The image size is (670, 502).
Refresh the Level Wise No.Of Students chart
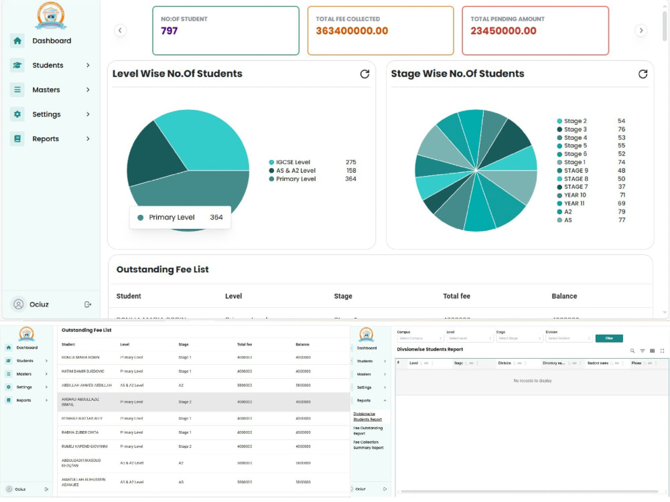364,74
